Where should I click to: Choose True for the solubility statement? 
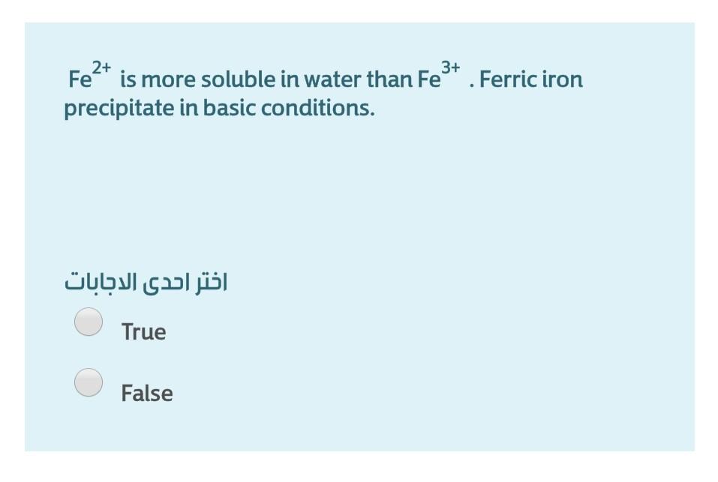(88, 323)
